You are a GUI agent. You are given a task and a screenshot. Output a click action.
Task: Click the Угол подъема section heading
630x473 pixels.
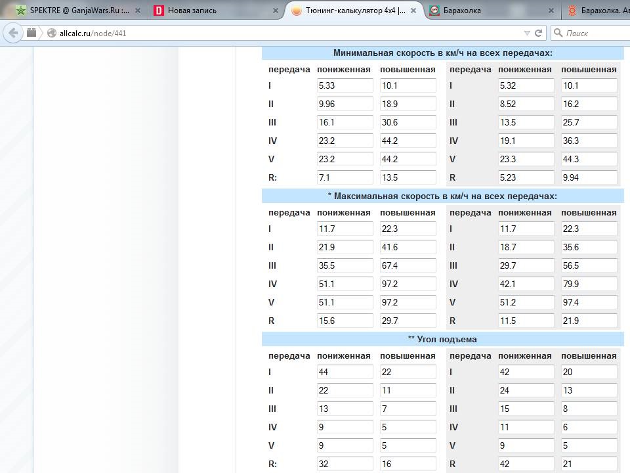point(443,340)
